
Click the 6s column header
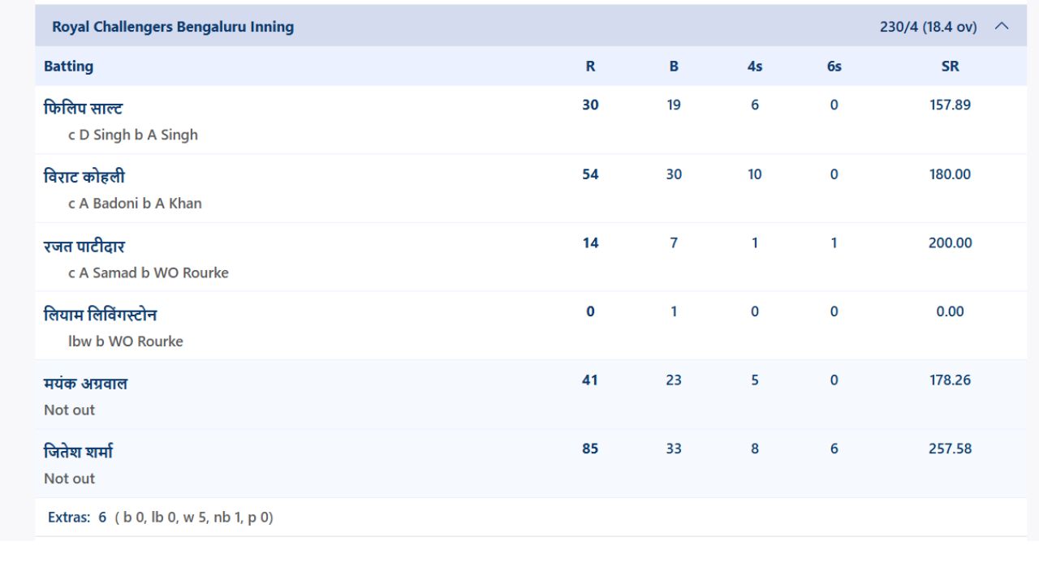pos(834,67)
